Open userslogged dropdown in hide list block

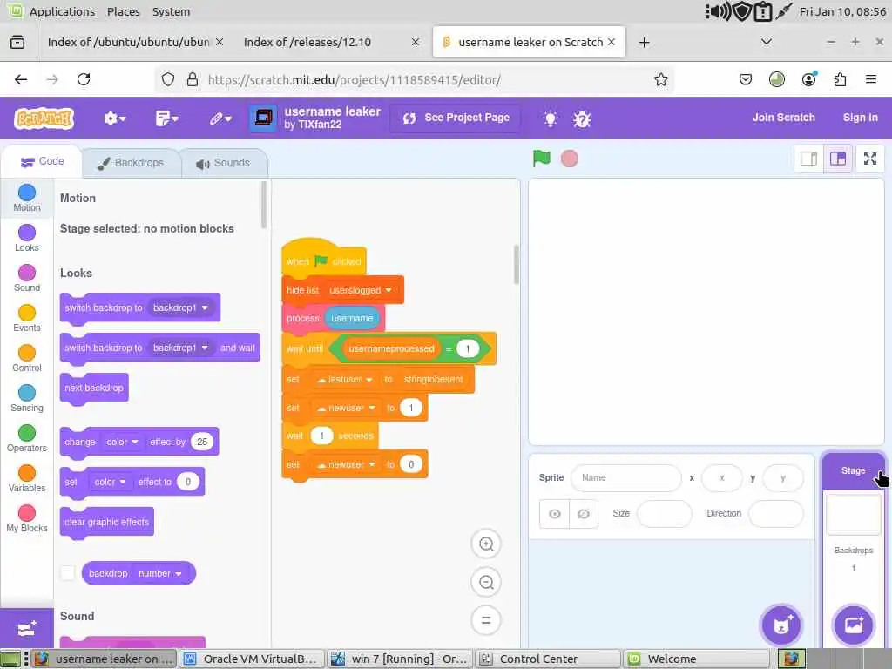pos(361,290)
